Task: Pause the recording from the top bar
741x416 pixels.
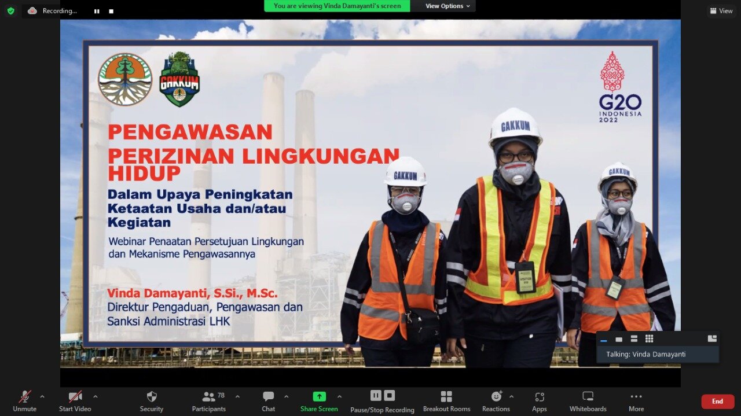Action: [x=97, y=11]
